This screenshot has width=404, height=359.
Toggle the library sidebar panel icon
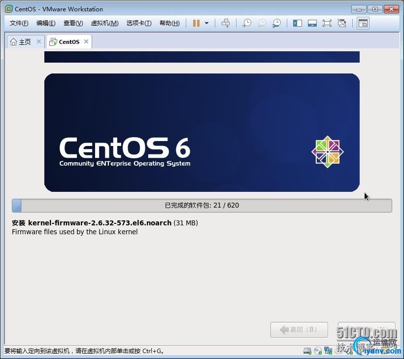click(297, 23)
